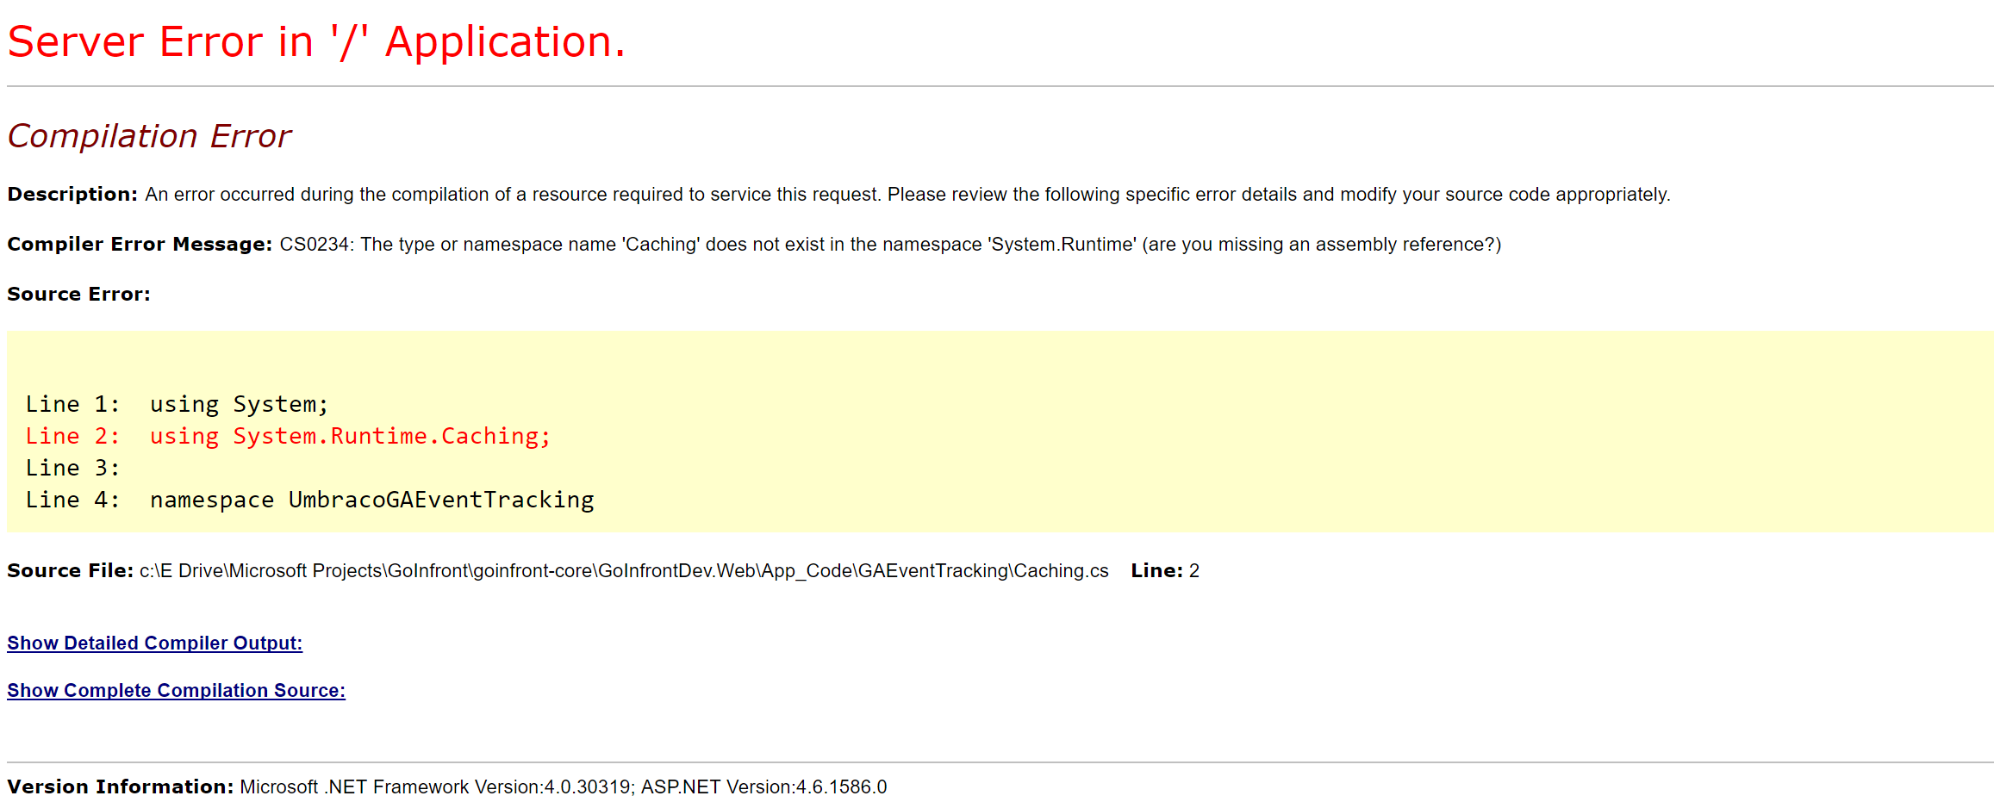Open the Show Complete Compilation Source link
The width and height of the screenshot is (1994, 802).
click(176, 690)
